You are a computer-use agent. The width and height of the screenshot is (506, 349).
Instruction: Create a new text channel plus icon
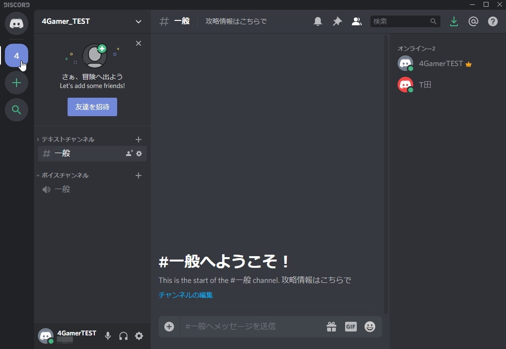click(139, 140)
